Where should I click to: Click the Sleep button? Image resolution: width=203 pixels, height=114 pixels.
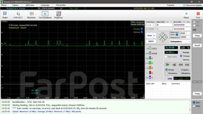(x=197, y=36)
